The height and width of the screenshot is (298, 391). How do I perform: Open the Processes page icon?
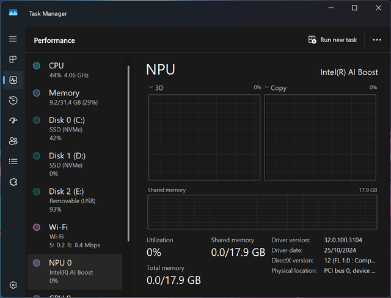tap(13, 59)
